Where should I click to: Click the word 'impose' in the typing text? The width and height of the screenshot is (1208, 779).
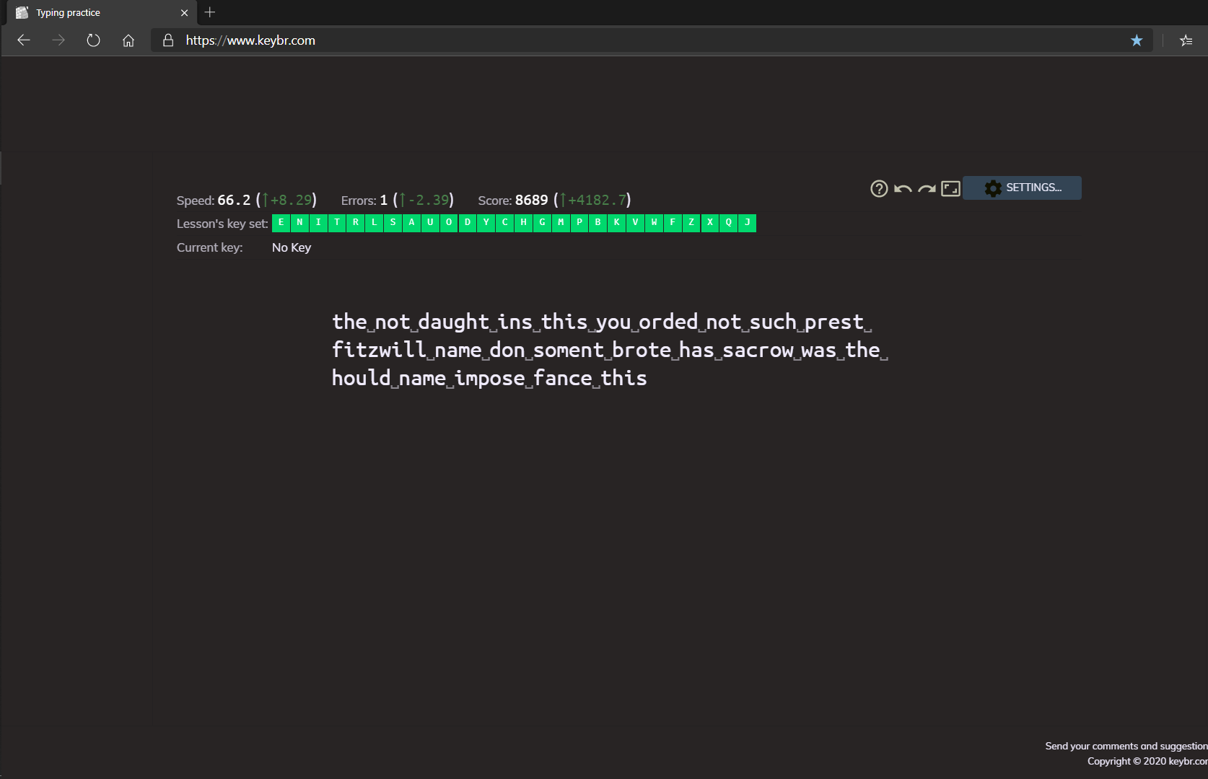click(x=490, y=378)
